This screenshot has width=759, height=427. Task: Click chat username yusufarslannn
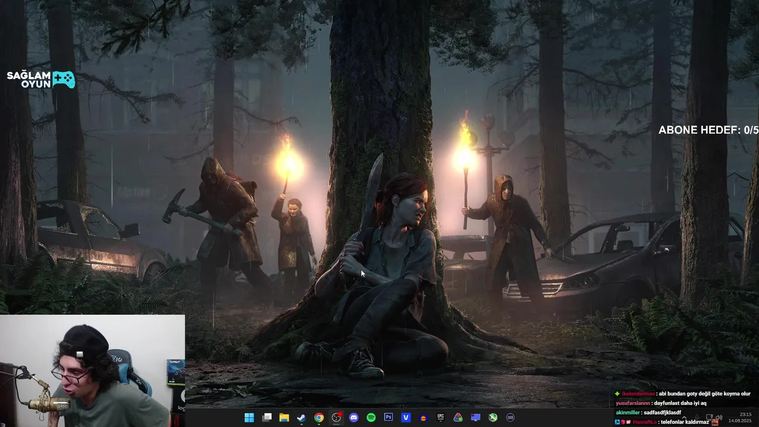tap(633, 403)
